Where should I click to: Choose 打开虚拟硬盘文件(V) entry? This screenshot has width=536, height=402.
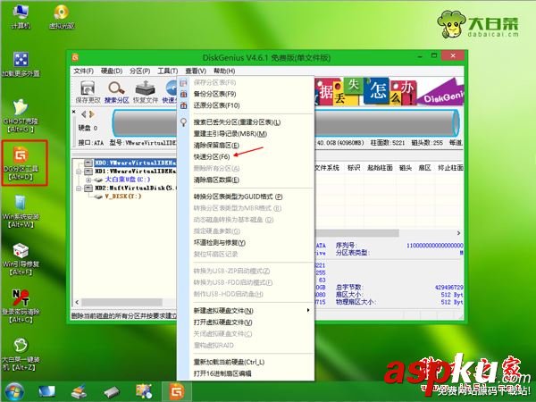(246, 322)
